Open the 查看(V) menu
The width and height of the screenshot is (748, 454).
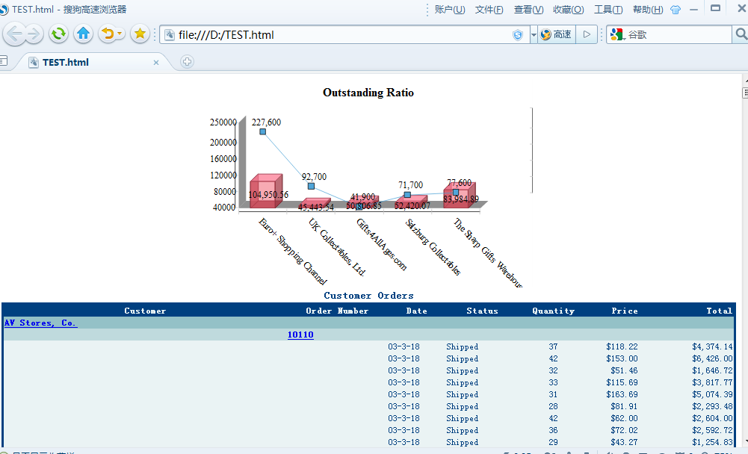coord(528,10)
